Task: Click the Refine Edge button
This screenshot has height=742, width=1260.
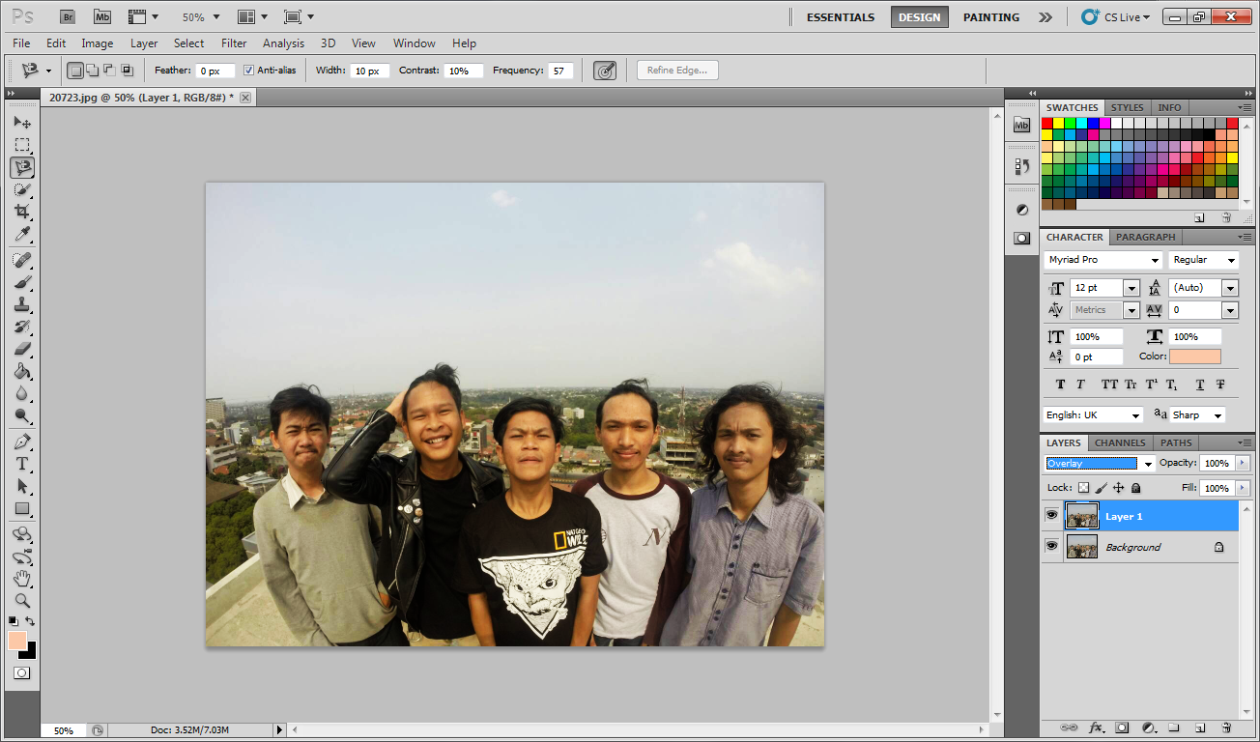Action: pos(676,70)
